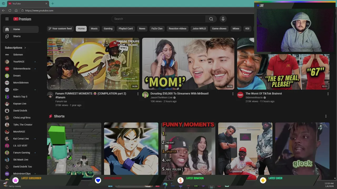Click the browser home icon
This screenshot has width=337, height=189.
click(x=16, y=10)
